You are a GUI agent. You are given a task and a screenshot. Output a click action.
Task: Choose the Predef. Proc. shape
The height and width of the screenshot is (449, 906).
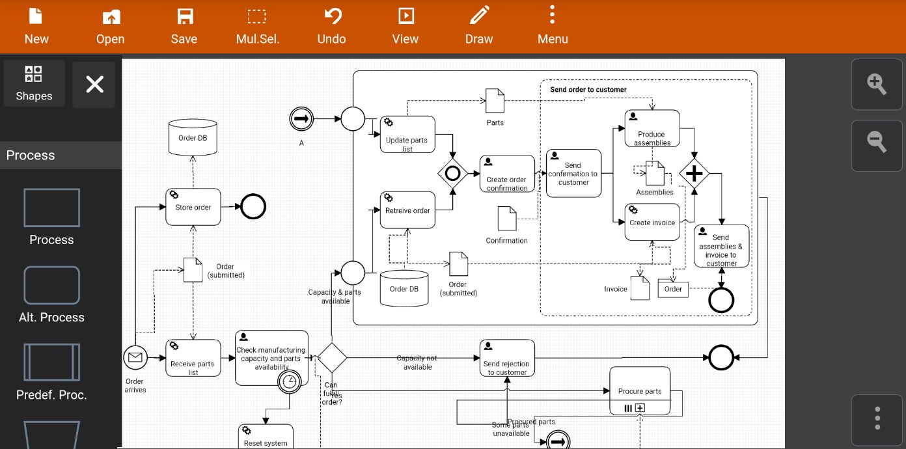pyautogui.click(x=51, y=362)
